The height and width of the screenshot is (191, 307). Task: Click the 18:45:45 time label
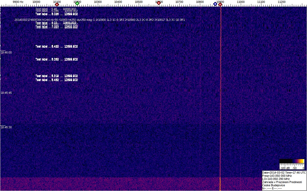point(6,93)
